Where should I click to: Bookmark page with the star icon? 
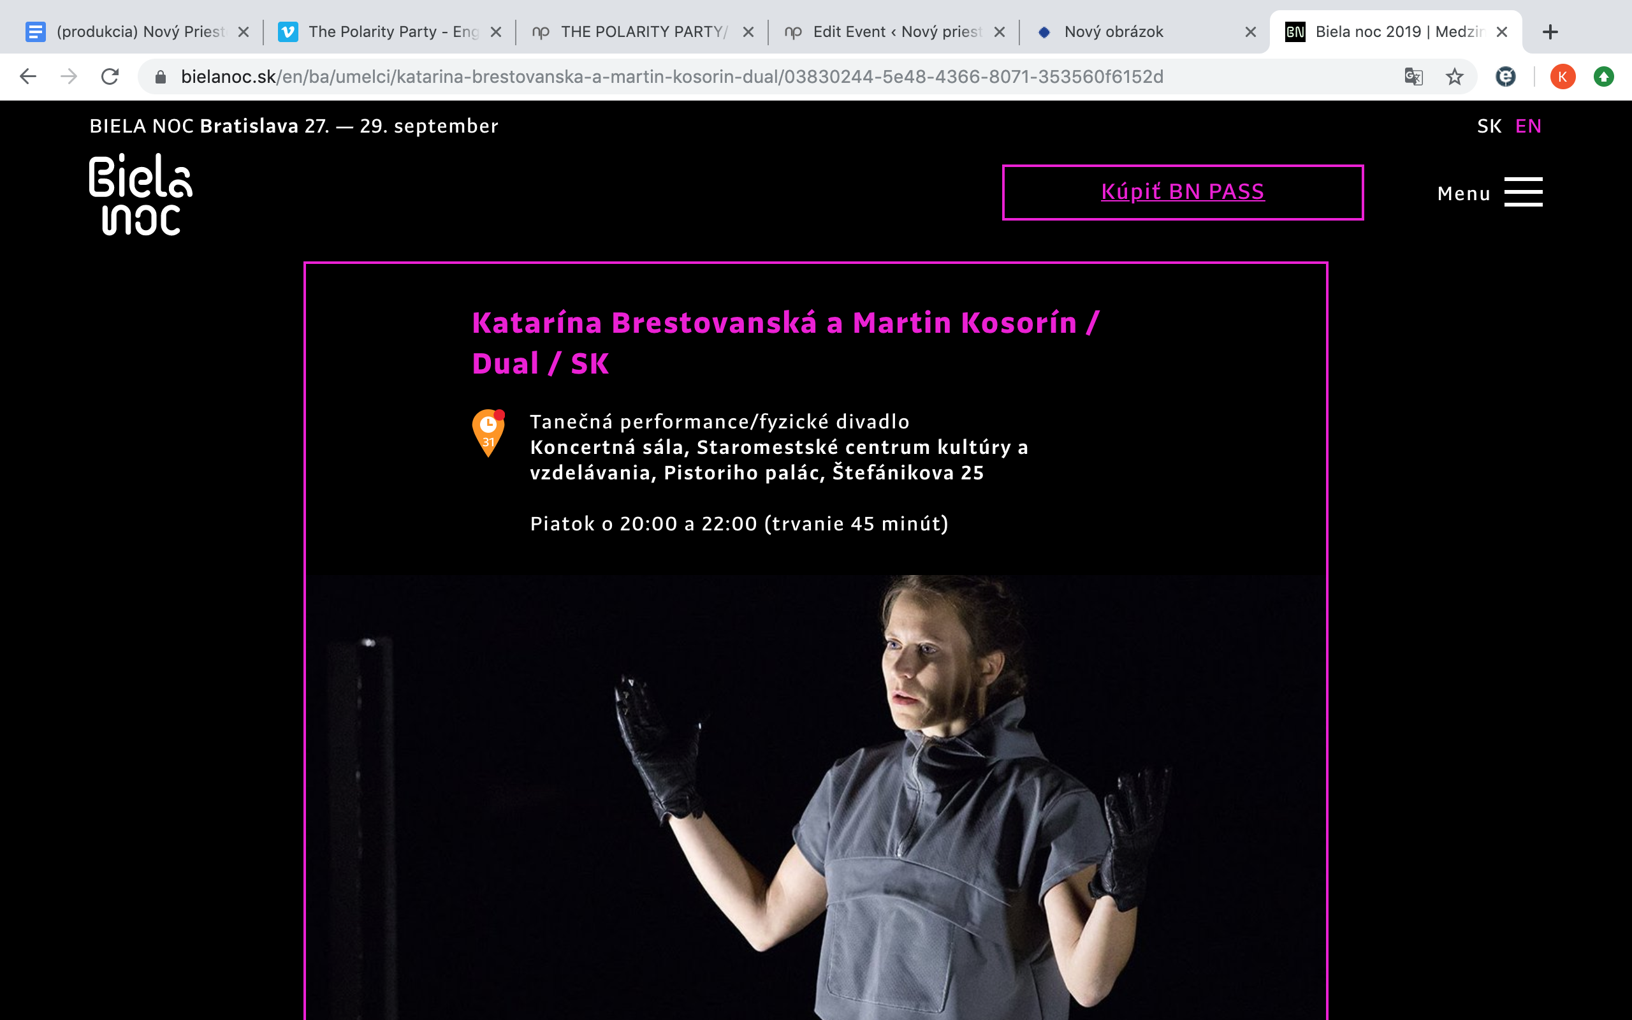[1454, 77]
